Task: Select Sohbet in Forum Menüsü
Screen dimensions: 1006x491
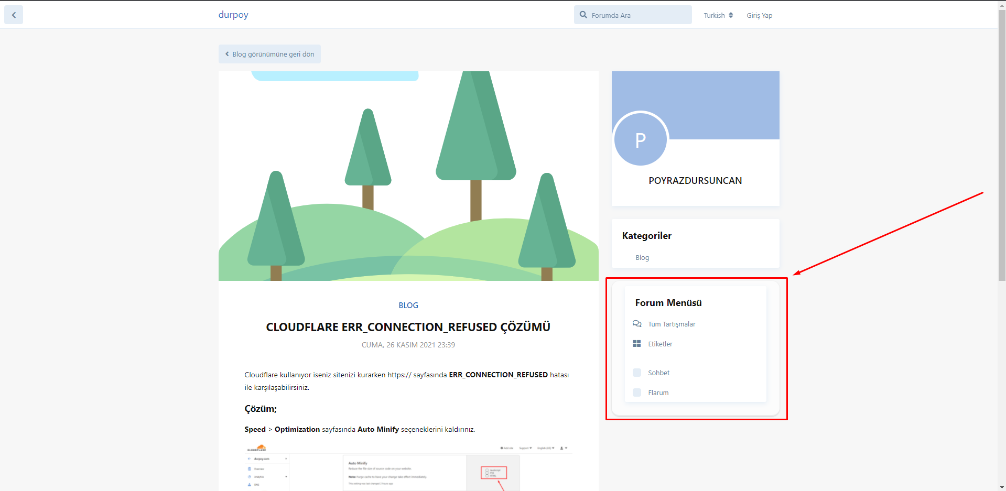Action: pyautogui.click(x=658, y=373)
